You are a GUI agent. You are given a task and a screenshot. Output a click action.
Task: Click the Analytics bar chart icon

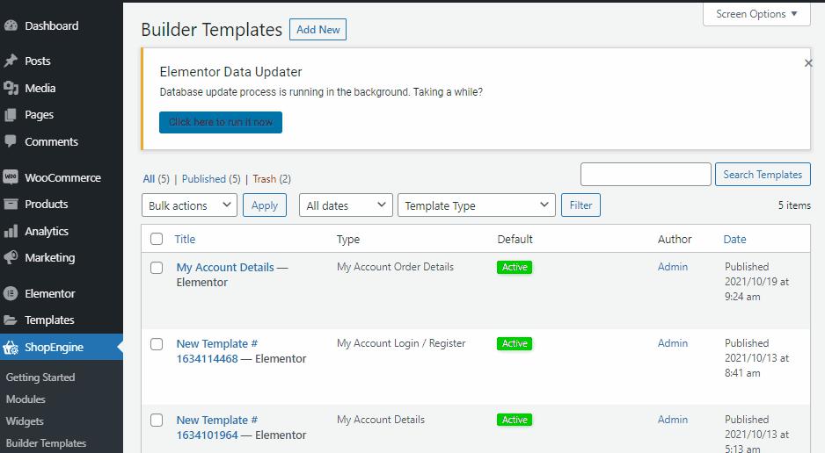tap(11, 231)
